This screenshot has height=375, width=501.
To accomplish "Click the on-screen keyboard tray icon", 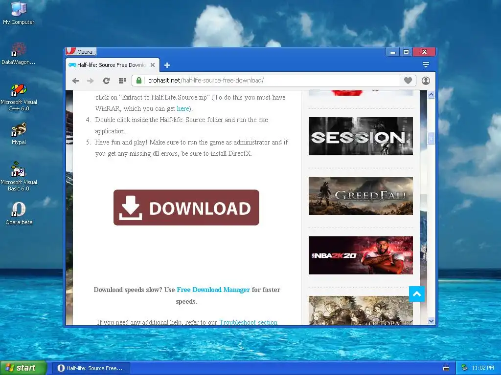I will point(446,368).
